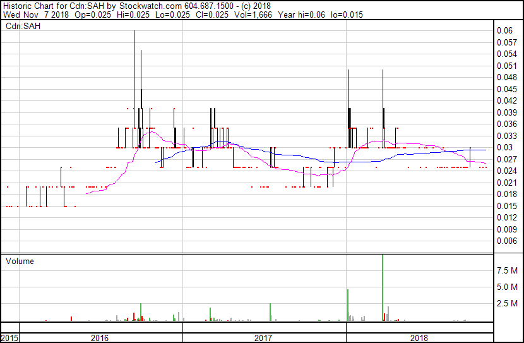Click the 0.015 price axis label
Image resolution: width=524 pixels, height=343 pixels.
point(506,206)
